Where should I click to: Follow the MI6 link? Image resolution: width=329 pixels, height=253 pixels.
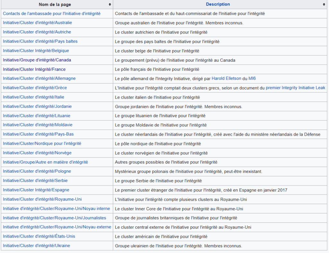(252, 78)
